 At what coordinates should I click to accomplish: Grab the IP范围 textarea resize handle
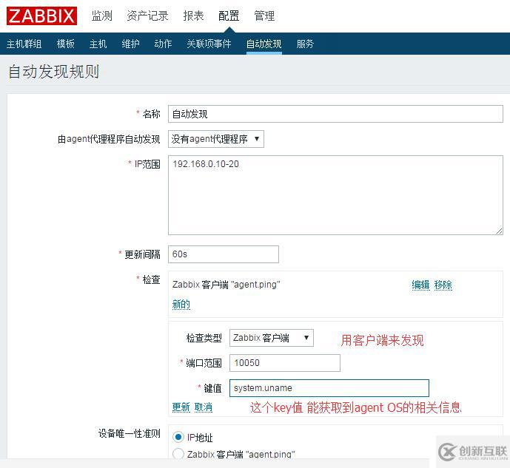499,231
